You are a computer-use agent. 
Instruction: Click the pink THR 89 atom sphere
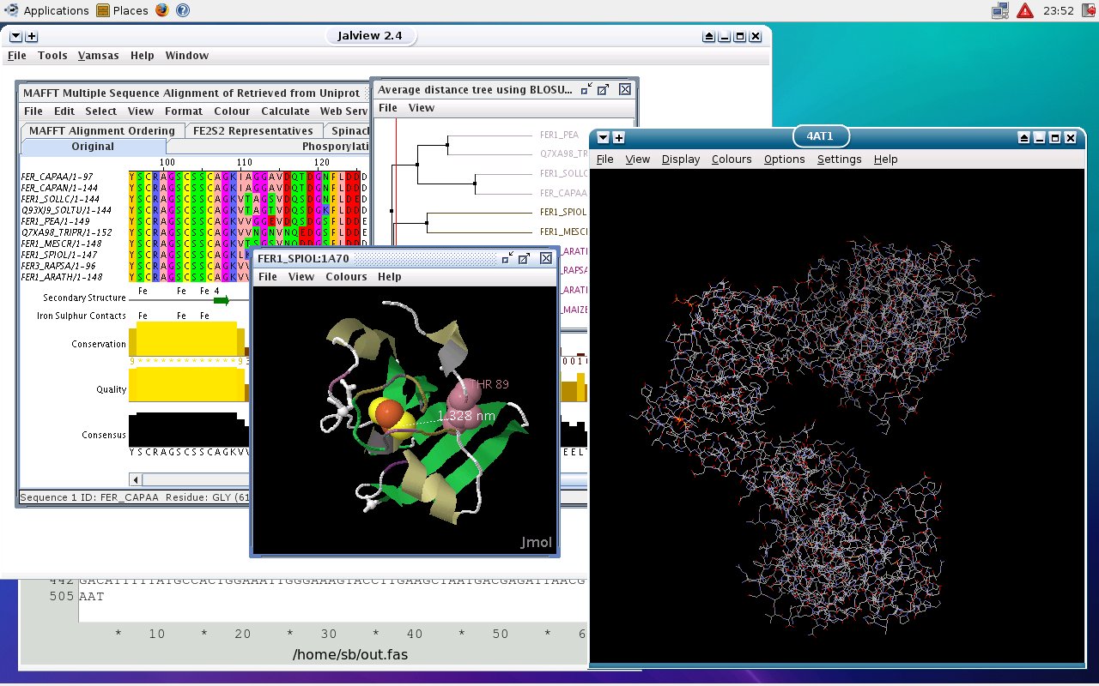(x=464, y=394)
